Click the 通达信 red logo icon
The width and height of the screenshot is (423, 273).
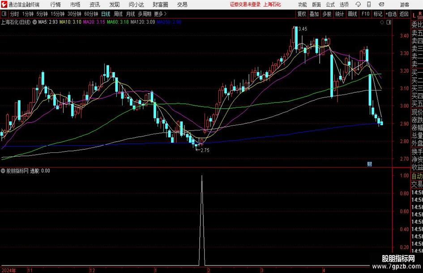point(4,4)
